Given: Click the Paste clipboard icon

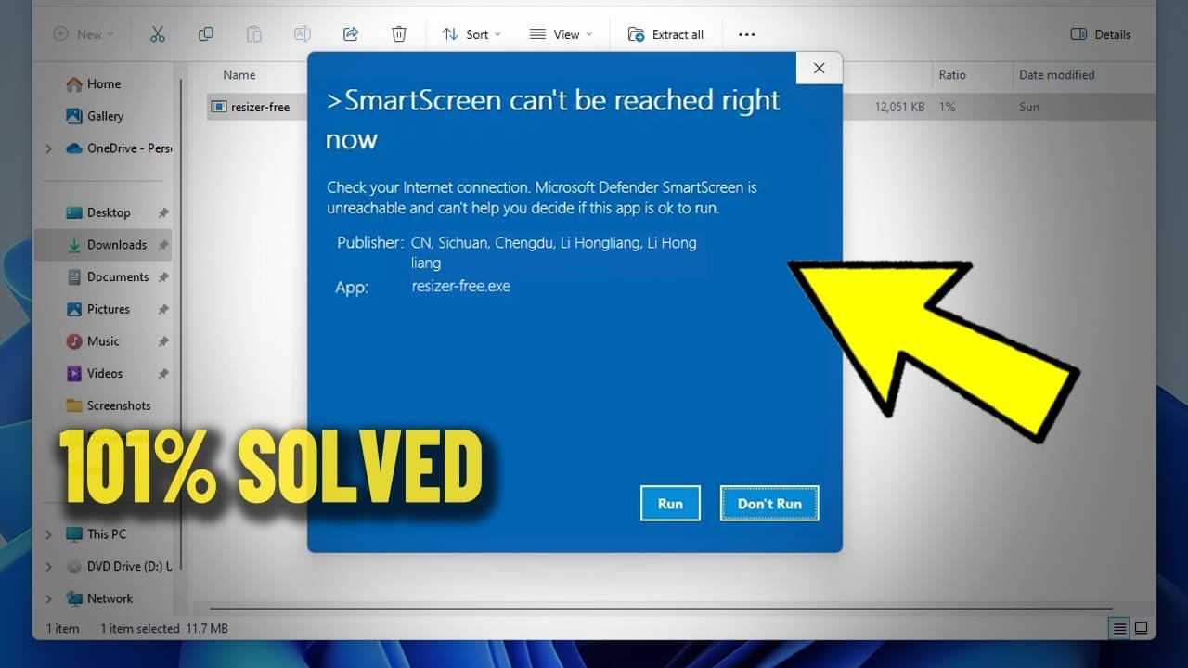Looking at the screenshot, I should click(x=254, y=34).
